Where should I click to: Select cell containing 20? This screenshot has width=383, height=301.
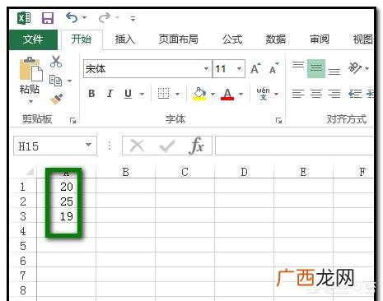point(66,187)
